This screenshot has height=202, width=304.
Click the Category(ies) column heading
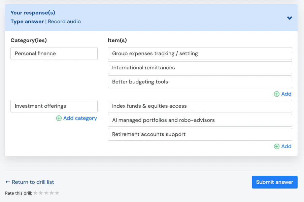29,40
